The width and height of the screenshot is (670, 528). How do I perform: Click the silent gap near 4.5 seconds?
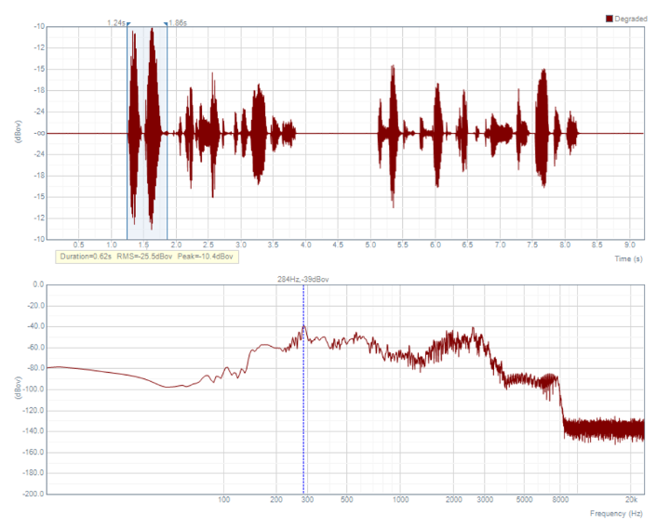[x=337, y=133]
